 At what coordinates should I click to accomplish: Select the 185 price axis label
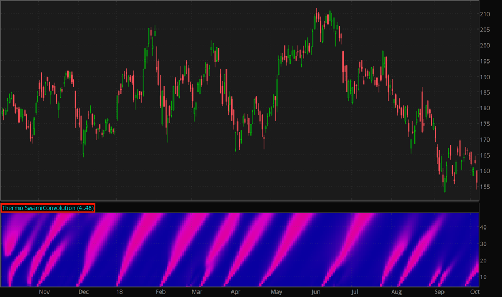pyautogui.click(x=485, y=92)
